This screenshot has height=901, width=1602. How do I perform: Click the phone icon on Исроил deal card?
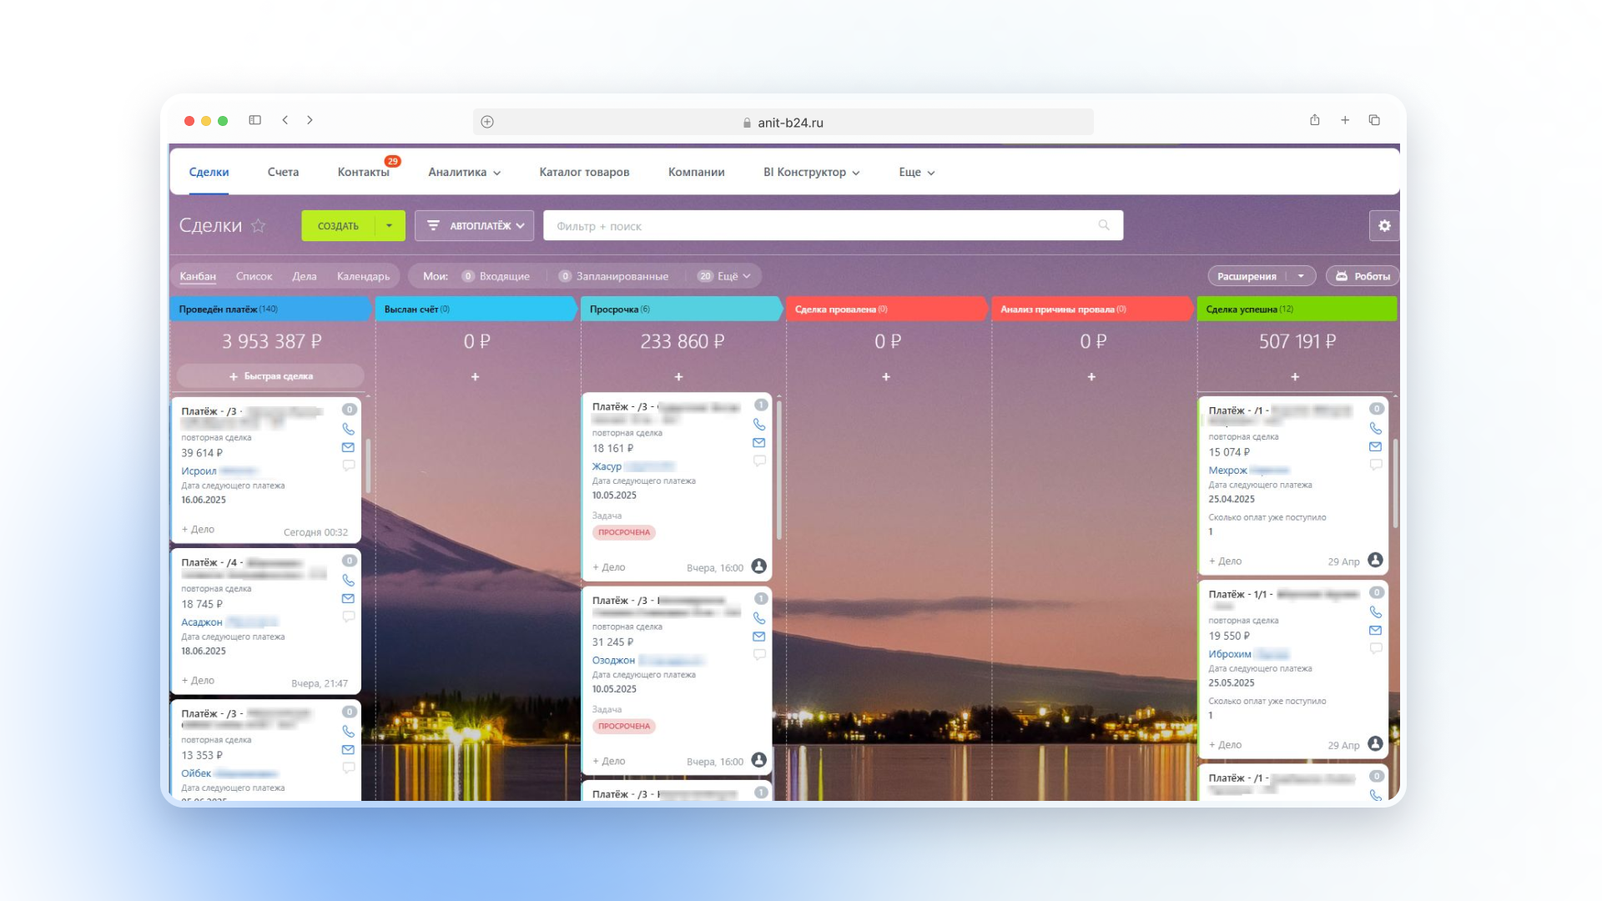click(348, 430)
